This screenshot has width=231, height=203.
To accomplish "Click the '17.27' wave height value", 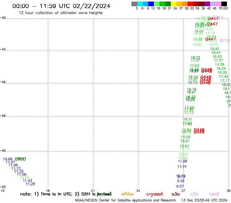I will 218,61.
